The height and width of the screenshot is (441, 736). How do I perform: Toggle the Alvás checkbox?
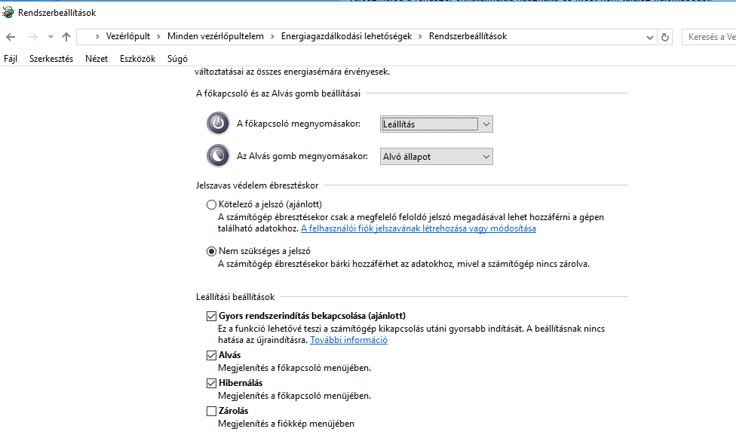point(211,355)
